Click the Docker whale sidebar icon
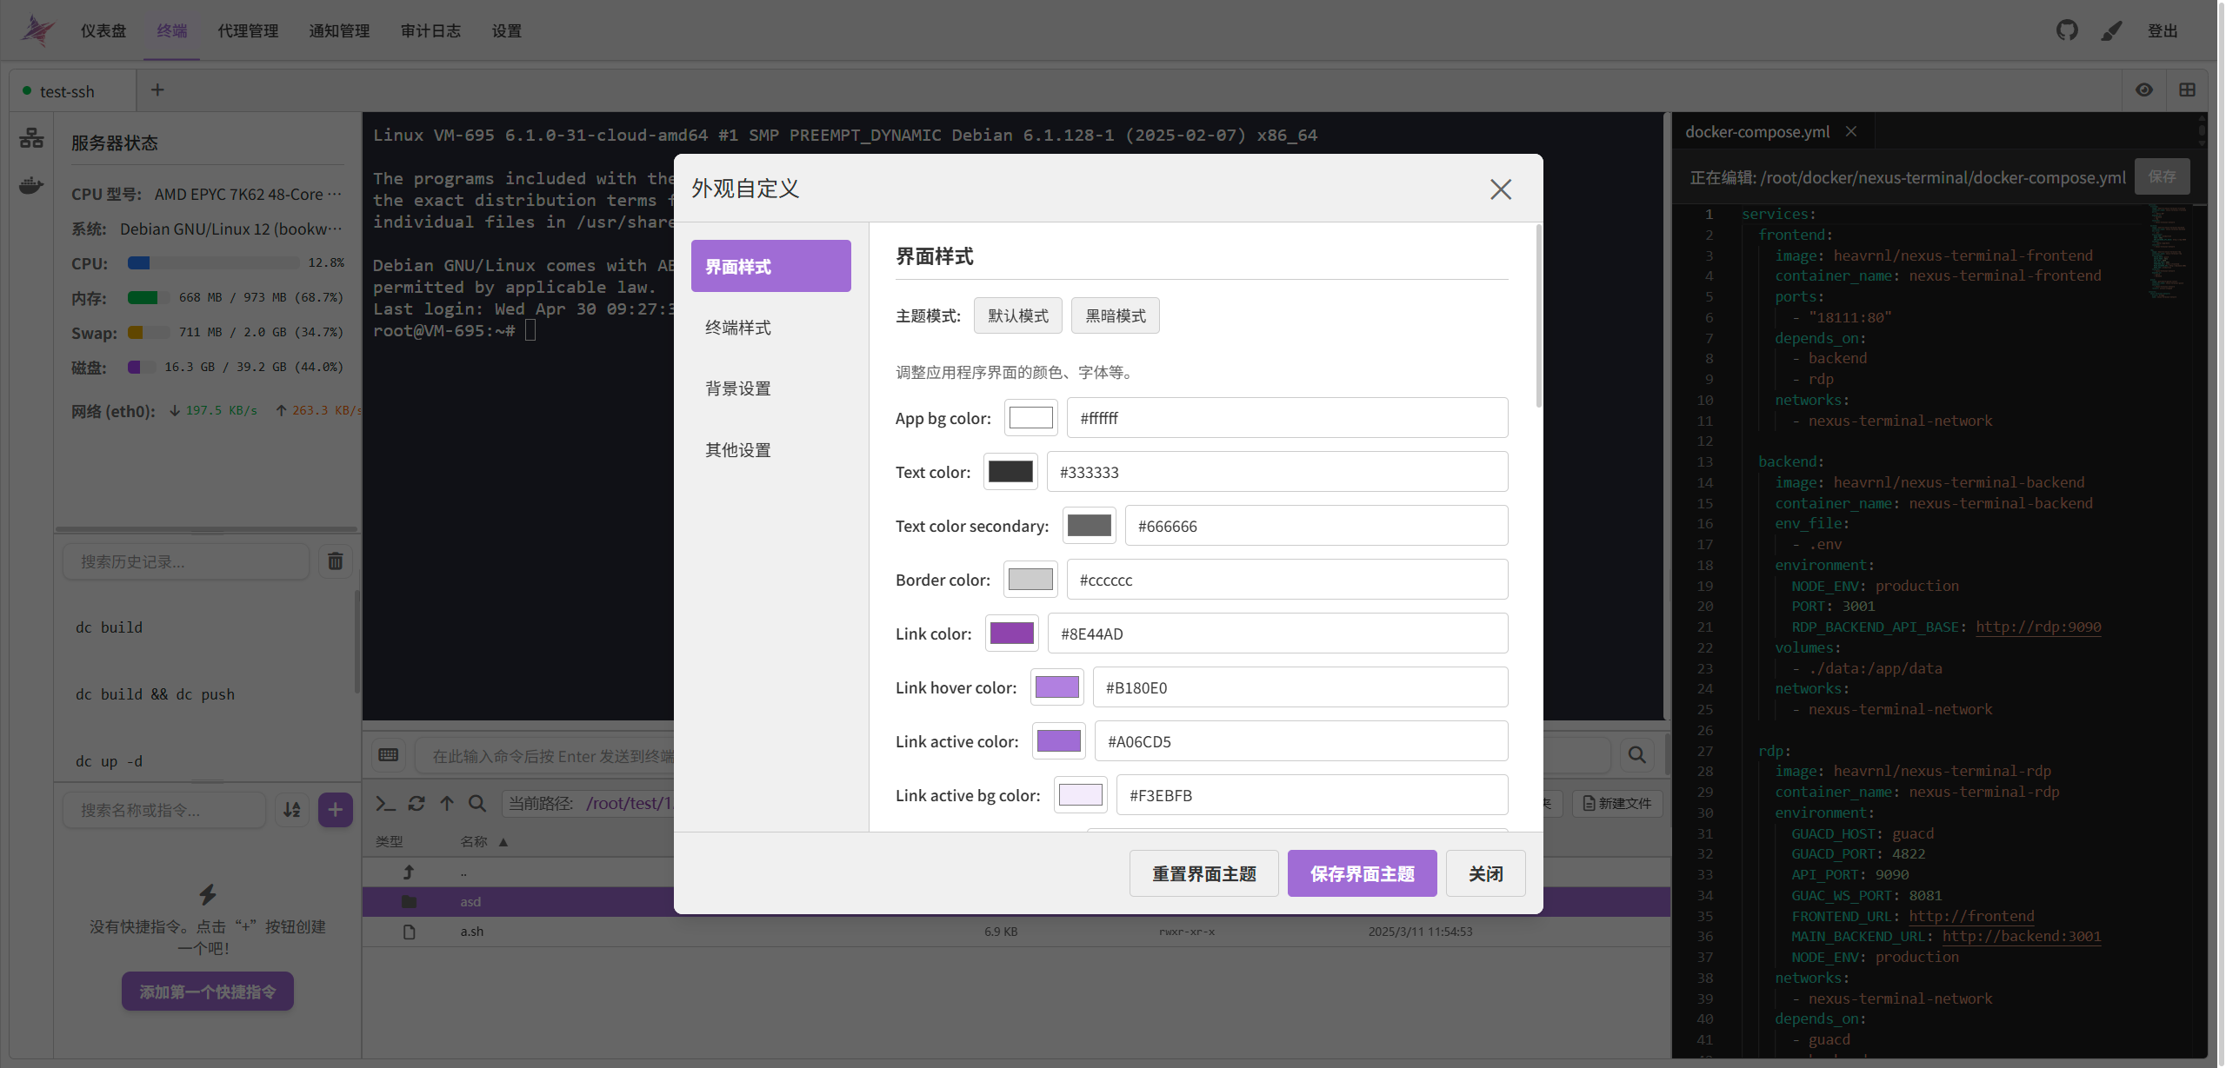Screen dimensions: 2226x1068 click(31, 185)
